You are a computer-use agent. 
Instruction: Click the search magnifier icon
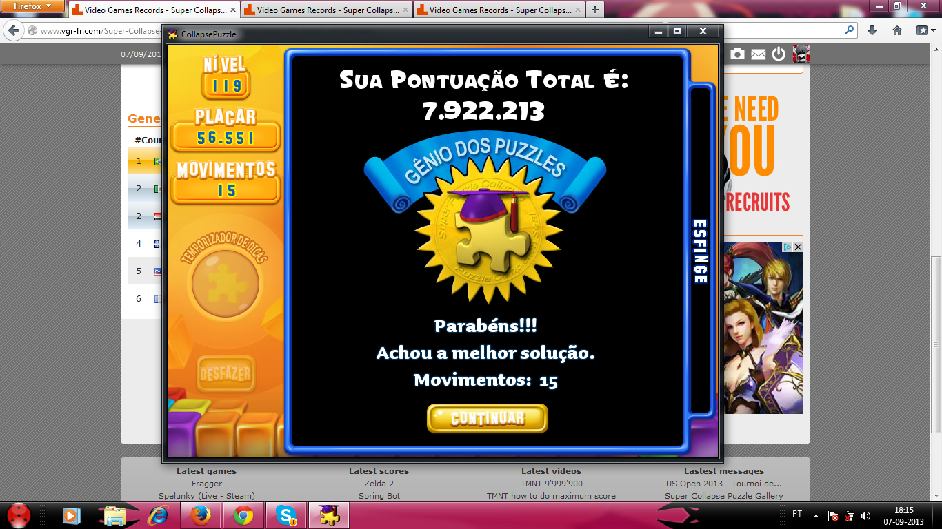849,30
